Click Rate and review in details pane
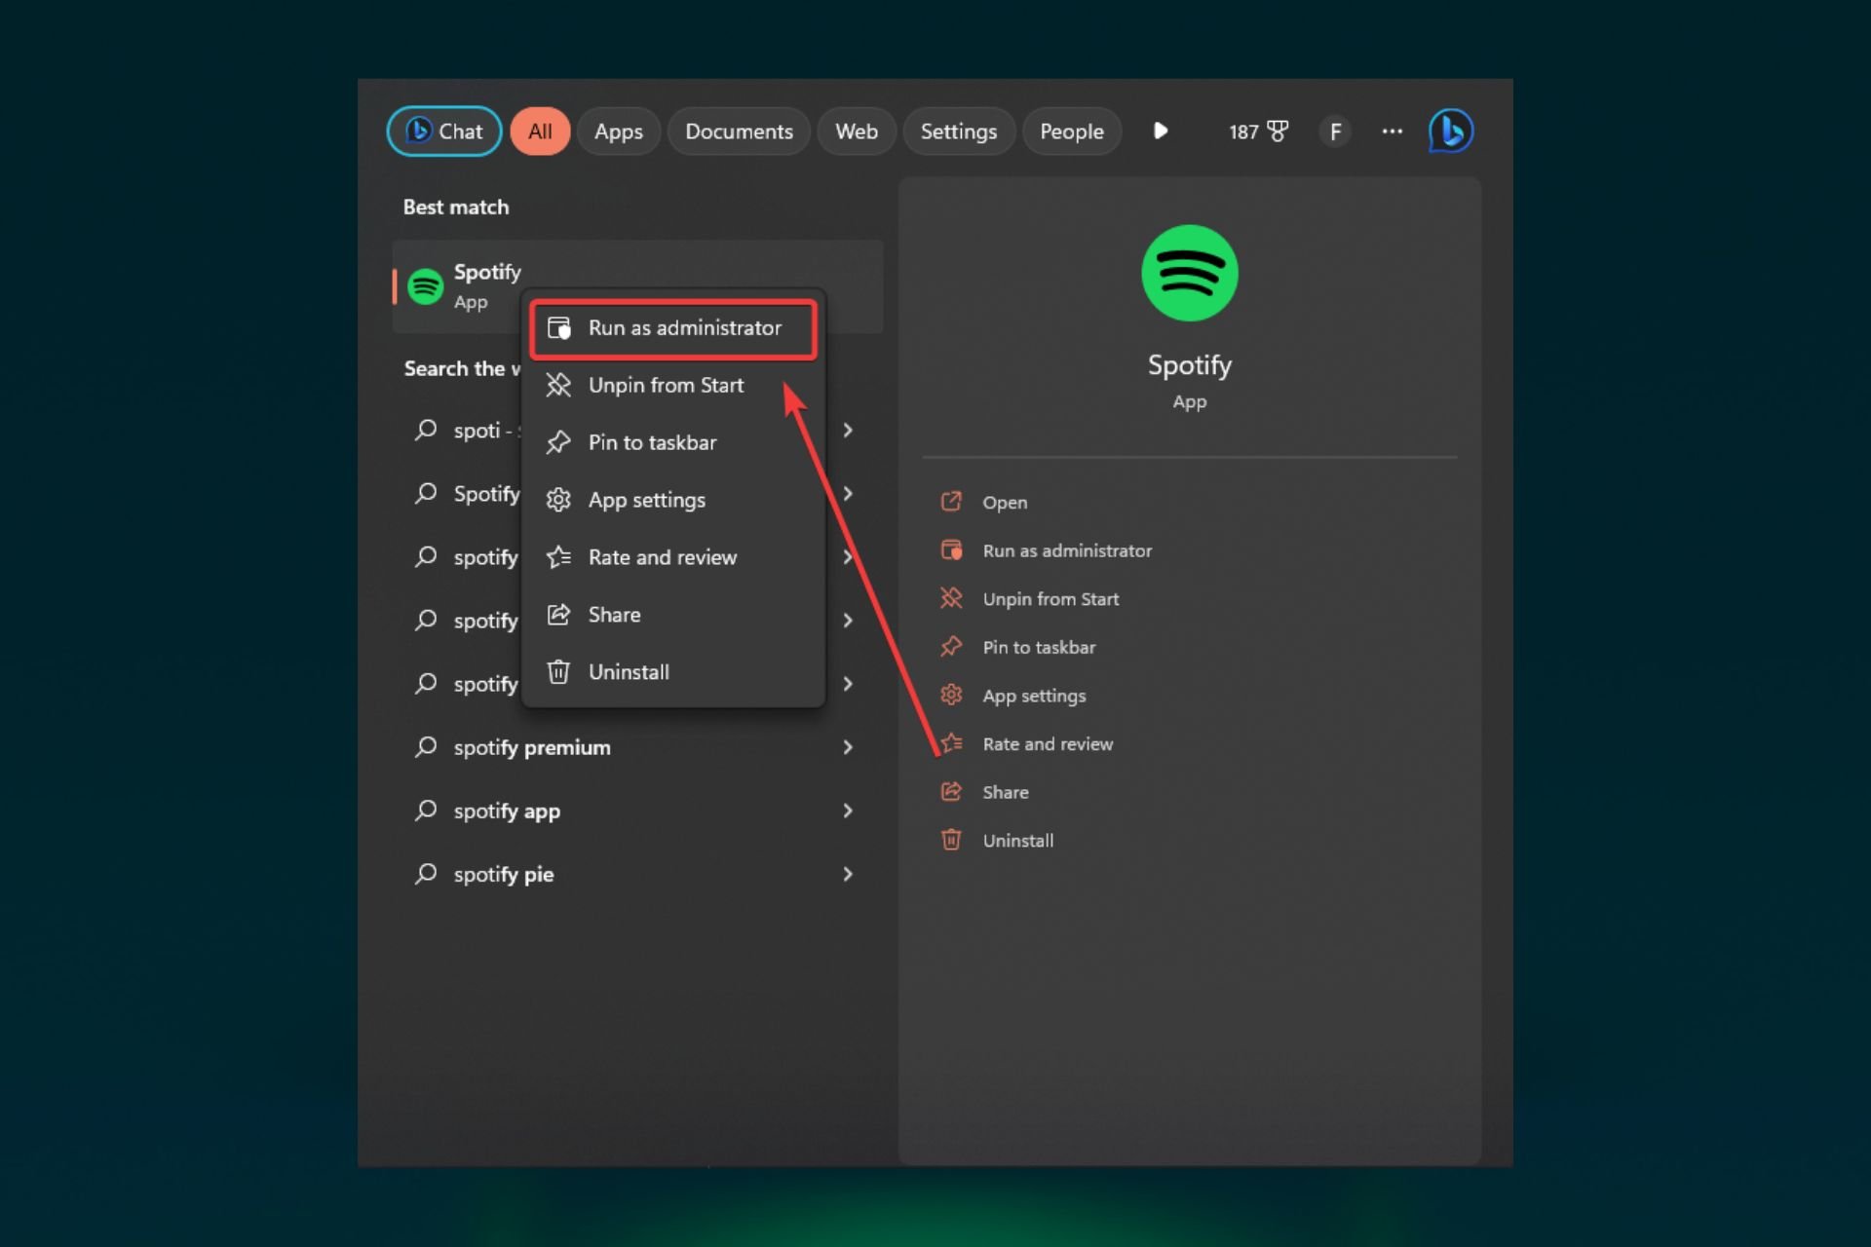Viewport: 1871px width, 1247px height. [x=1048, y=744]
